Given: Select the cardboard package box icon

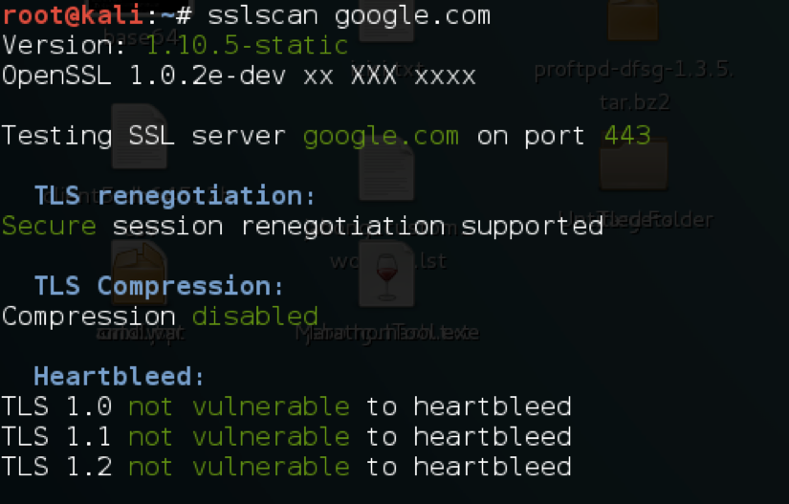Looking at the screenshot, I should tap(139, 274).
